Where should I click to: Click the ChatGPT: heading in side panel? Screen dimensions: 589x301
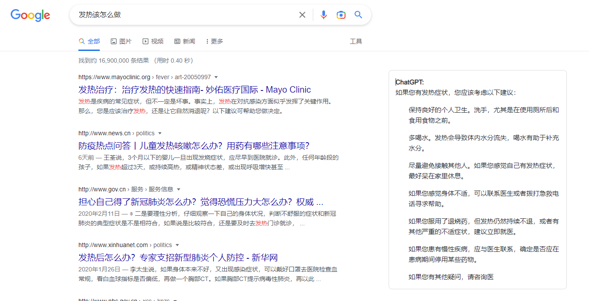coord(410,82)
